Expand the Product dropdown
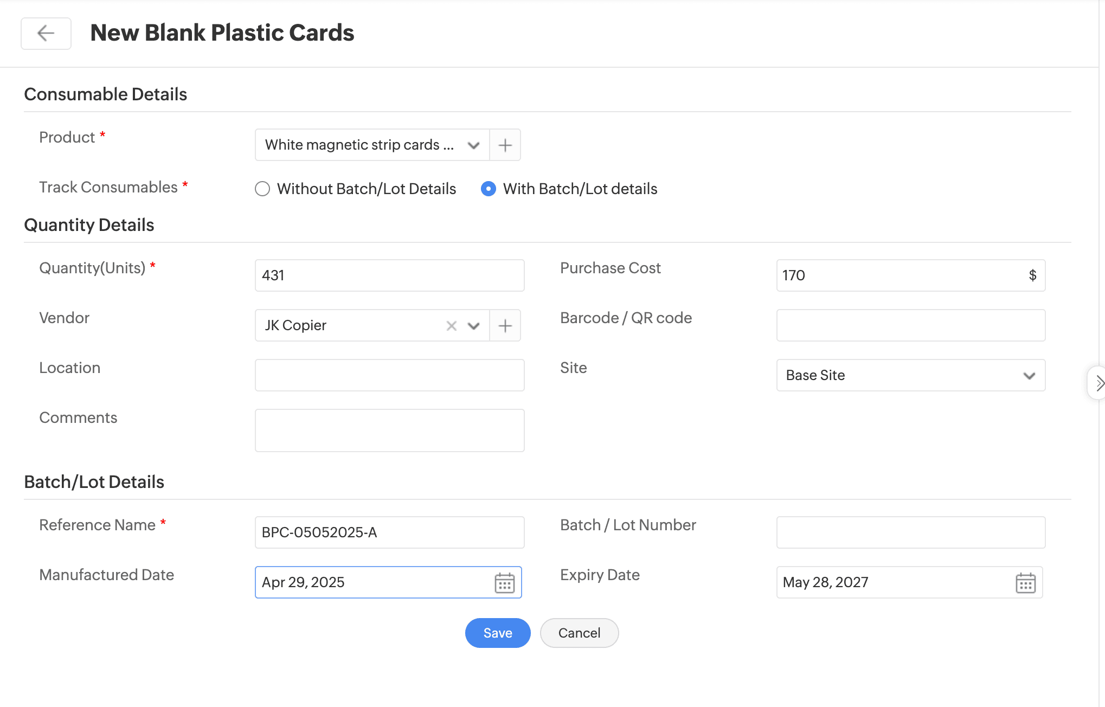 473,145
